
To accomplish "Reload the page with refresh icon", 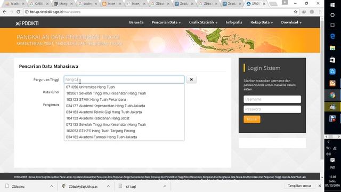I will pos(18,12).
